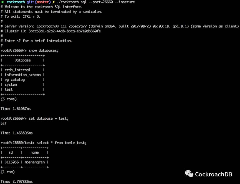Click "Time: 1.463895ms" timing line
Image resolution: width=240 pixels, height=184 pixels.
coord(17,133)
